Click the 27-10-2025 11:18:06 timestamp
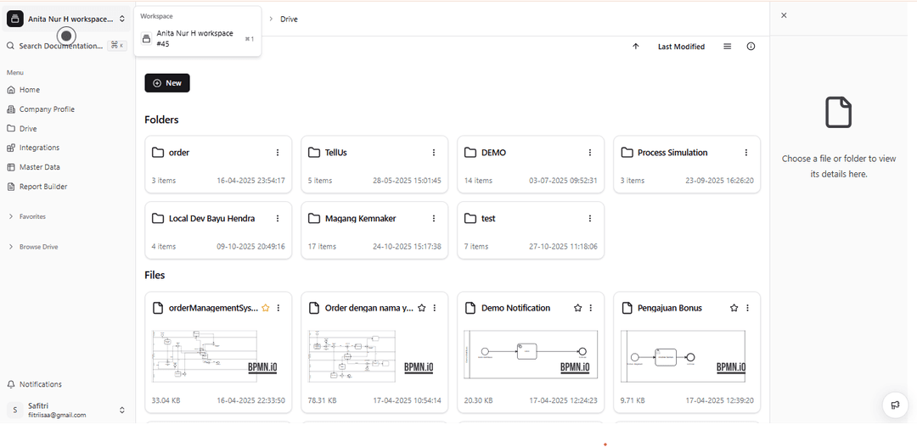This screenshot has height=447, width=917. 563,247
